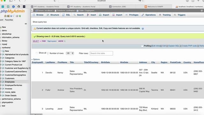Viewport: 204px width, 115px height.
Task: Sort by the LastName column header
Action: point(50,62)
